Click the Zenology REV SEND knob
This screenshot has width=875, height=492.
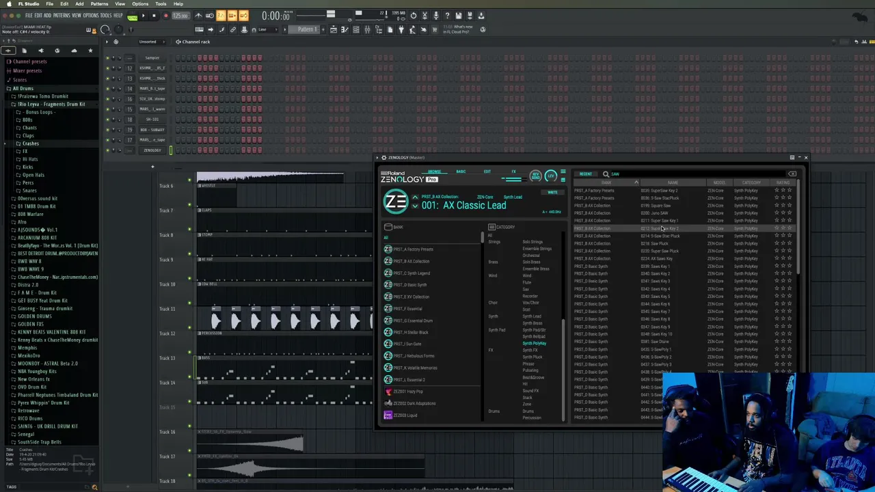pyautogui.click(x=535, y=176)
